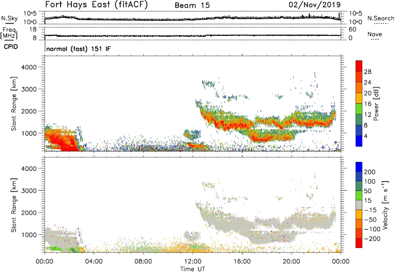Click the '16' power colorbar tick
The image size is (394, 272).
point(367,104)
